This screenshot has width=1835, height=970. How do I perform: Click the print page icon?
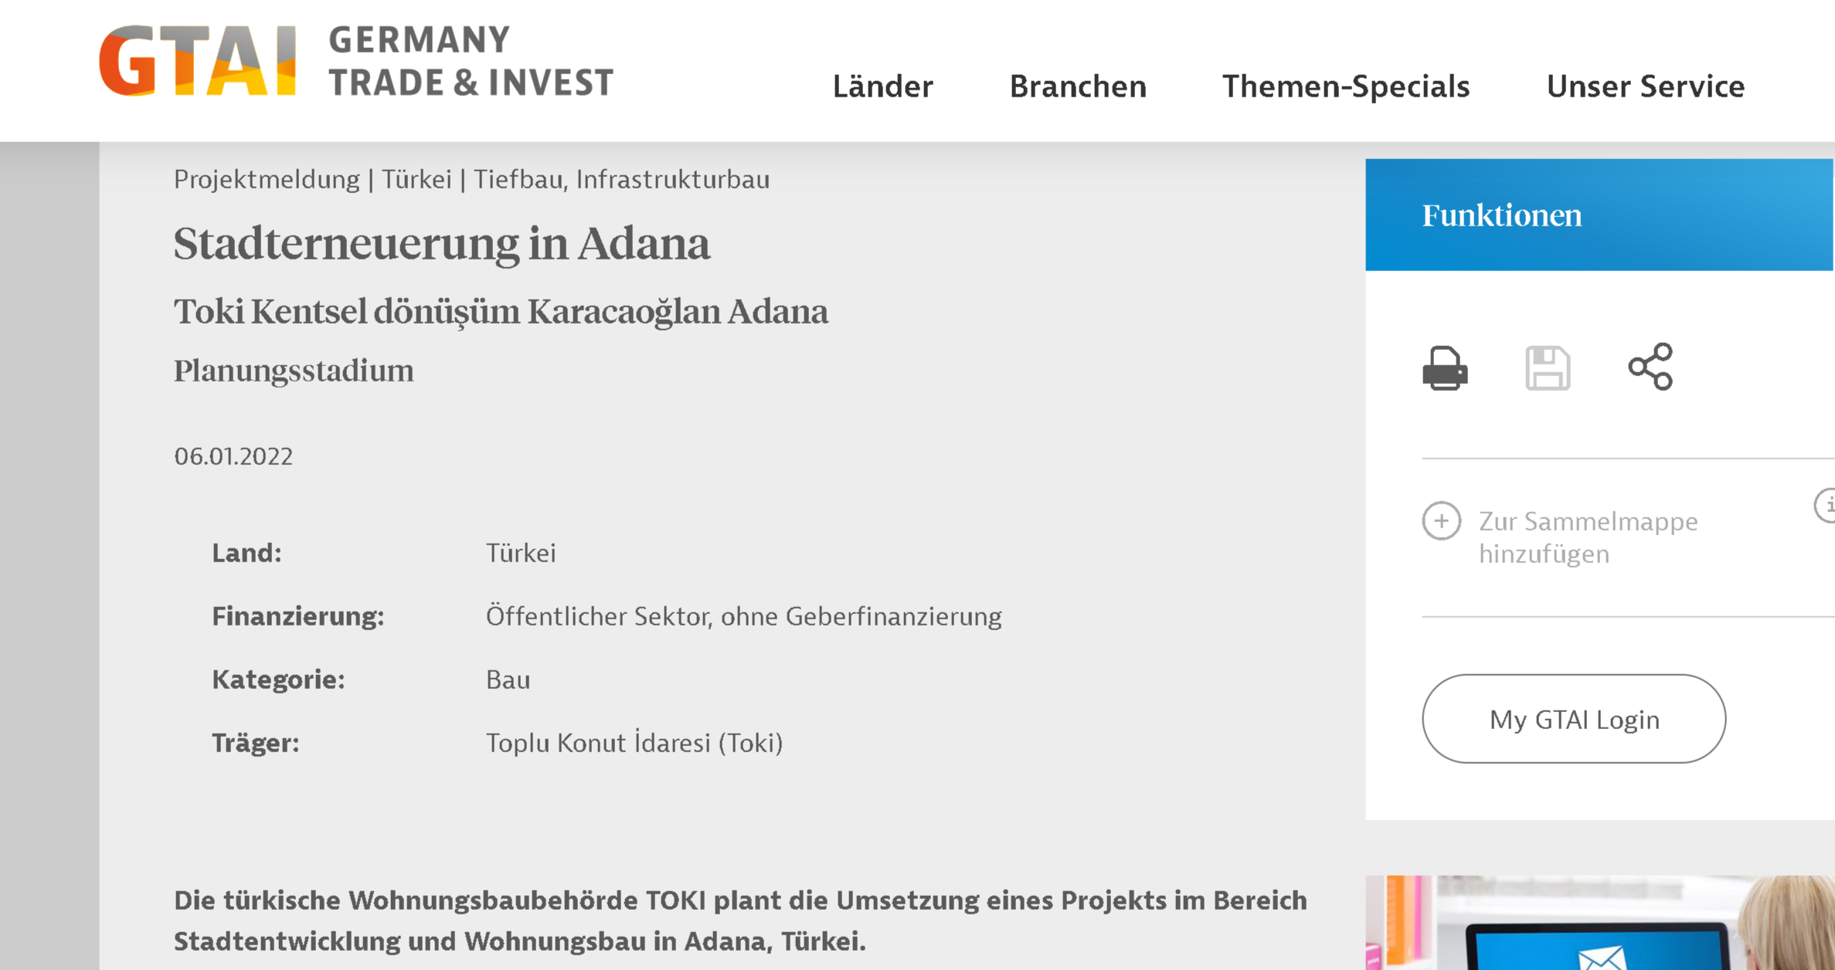(1445, 368)
